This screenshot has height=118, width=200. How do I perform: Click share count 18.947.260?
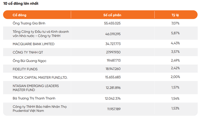click(113, 69)
